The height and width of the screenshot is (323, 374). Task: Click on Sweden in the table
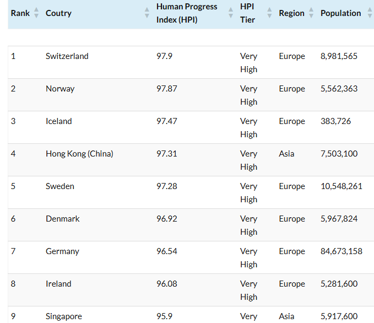click(59, 186)
